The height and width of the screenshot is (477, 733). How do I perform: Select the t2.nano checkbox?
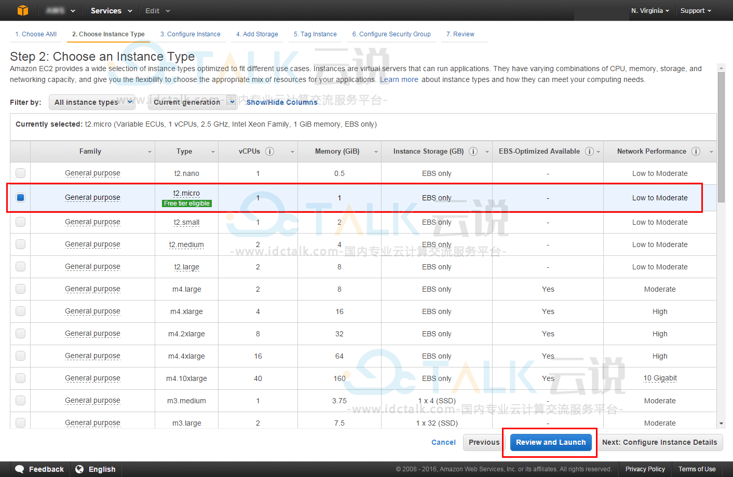[20, 173]
